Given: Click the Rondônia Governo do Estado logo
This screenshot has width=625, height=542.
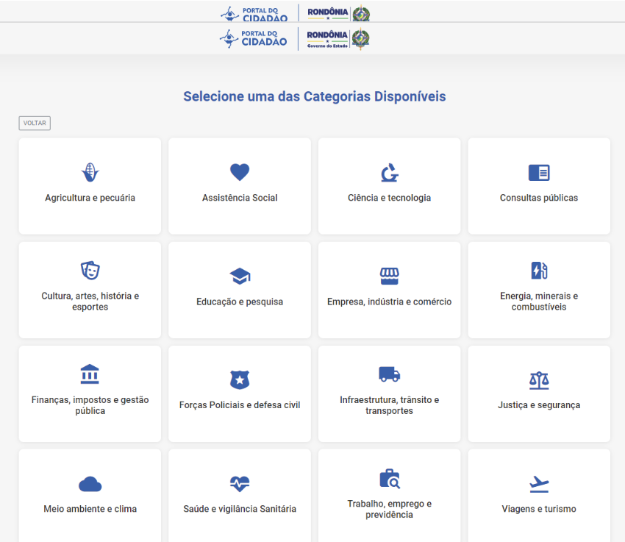Looking at the screenshot, I should tap(338, 39).
